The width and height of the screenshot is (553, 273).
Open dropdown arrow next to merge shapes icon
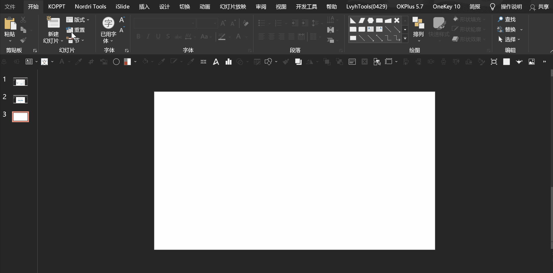pyautogui.click(x=276, y=62)
